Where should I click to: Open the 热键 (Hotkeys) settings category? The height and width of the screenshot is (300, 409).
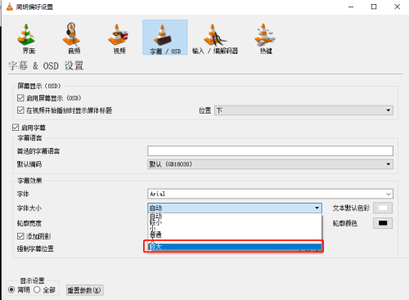click(x=265, y=38)
